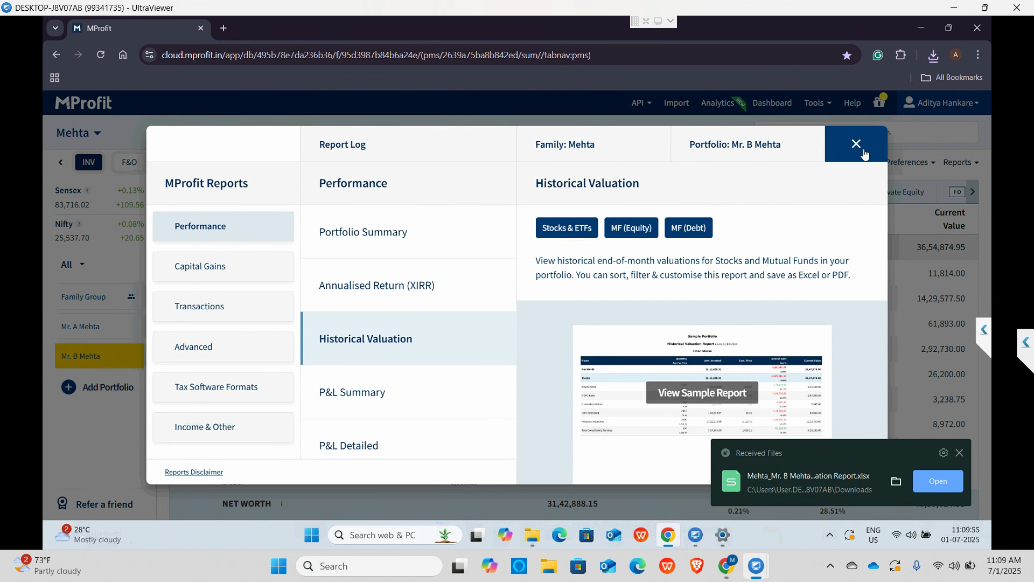The height and width of the screenshot is (582, 1034).
Task: Open Chrome three-dot menu
Action: pyautogui.click(x=978, y=55)
